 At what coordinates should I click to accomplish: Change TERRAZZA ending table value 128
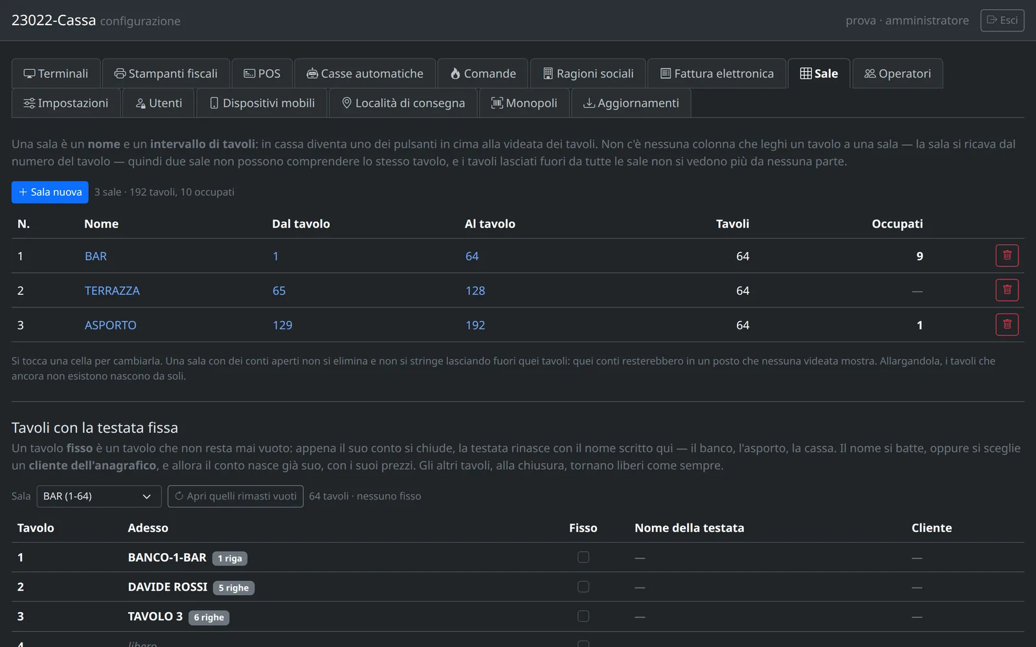(475, 291)
